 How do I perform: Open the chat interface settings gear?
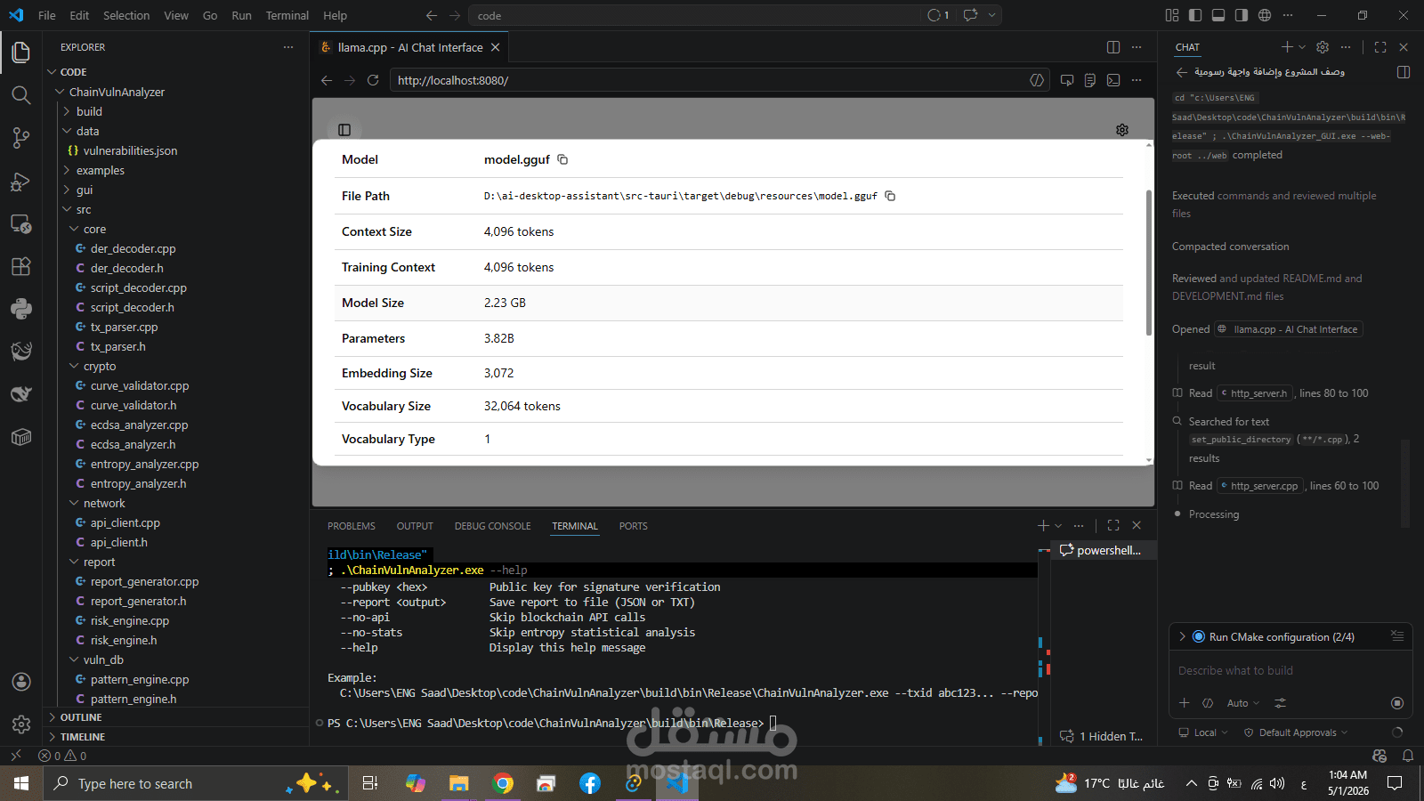(1122, 130)
